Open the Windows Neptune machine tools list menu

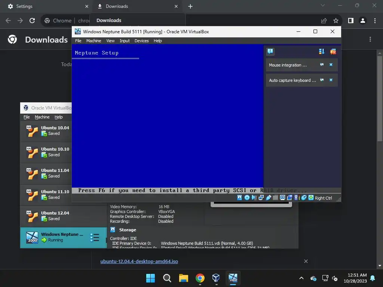click(x=95, y=237)
